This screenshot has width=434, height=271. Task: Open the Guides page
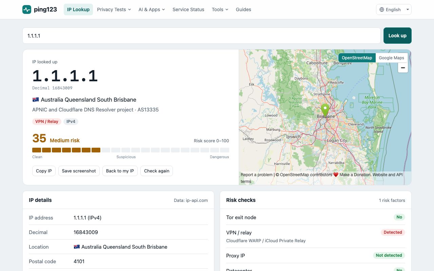(x=243, y=9)
